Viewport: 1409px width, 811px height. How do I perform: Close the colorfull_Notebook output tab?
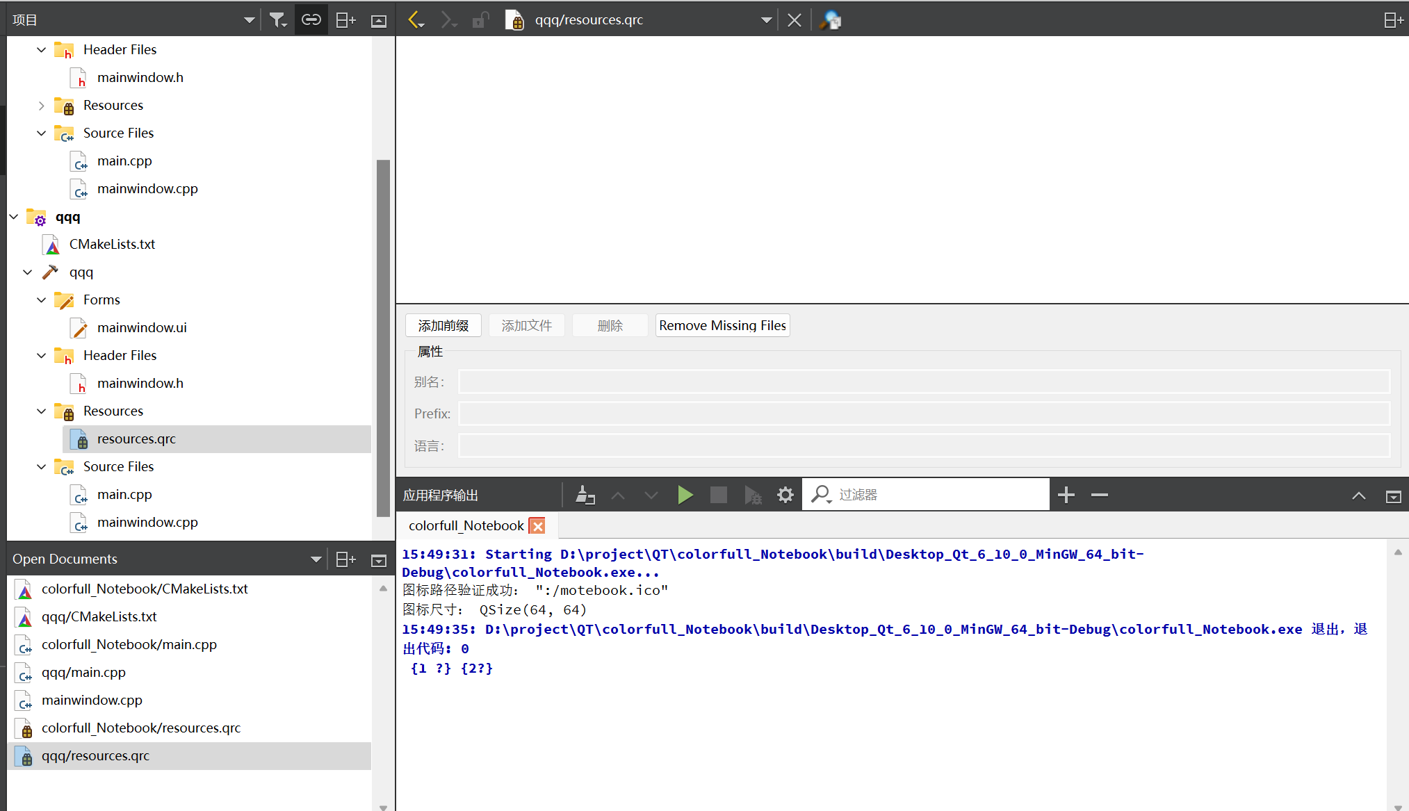pyautogui.click(x=537, y=526)
